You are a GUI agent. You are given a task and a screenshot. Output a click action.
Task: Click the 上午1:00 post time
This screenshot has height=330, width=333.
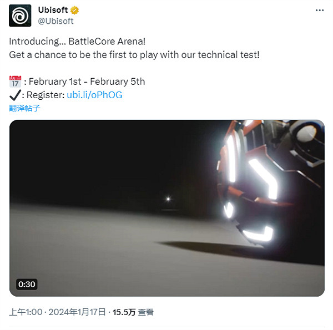26,312
